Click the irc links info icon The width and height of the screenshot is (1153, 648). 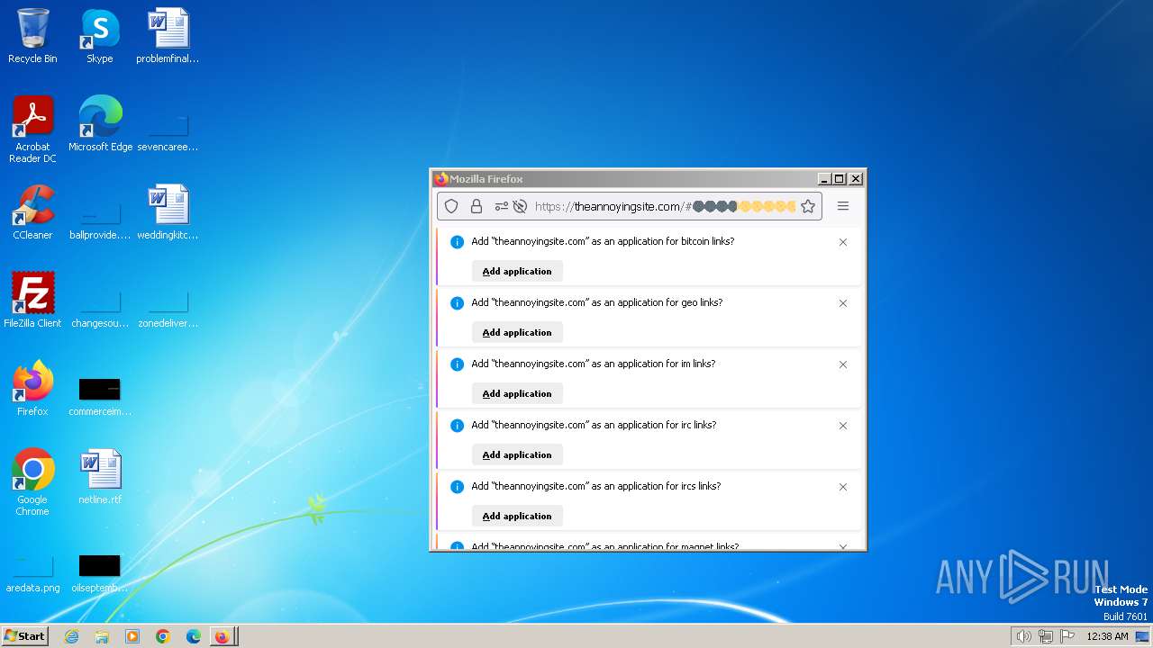click(457, 426)
